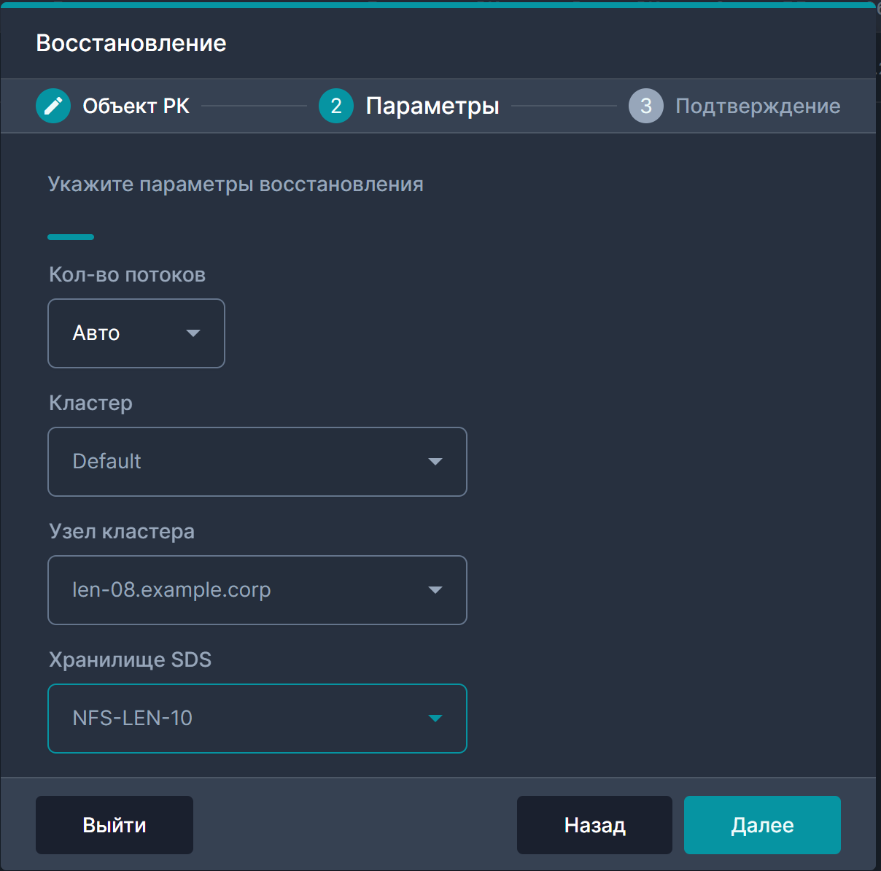
Task: Click the arrow icon beside len-08.example.corp
Action: pyautogui.click(x=435, y=590)
